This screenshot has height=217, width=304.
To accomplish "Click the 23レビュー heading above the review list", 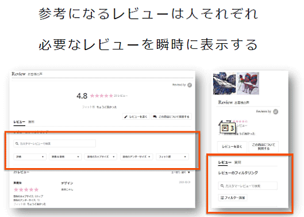I will point(21,172).
